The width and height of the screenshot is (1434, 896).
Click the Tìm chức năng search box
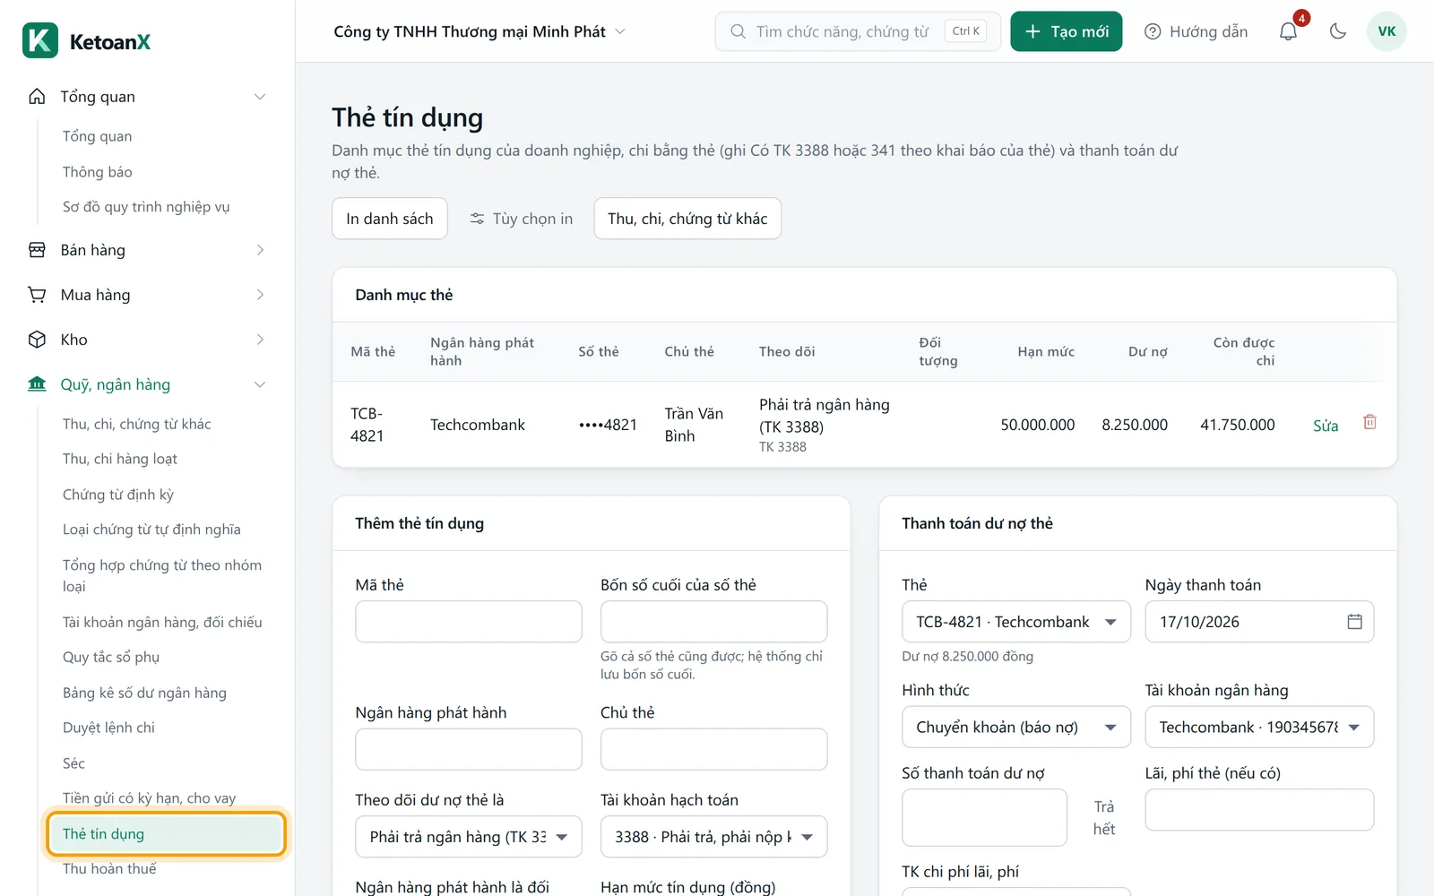[x=858, y=31]
